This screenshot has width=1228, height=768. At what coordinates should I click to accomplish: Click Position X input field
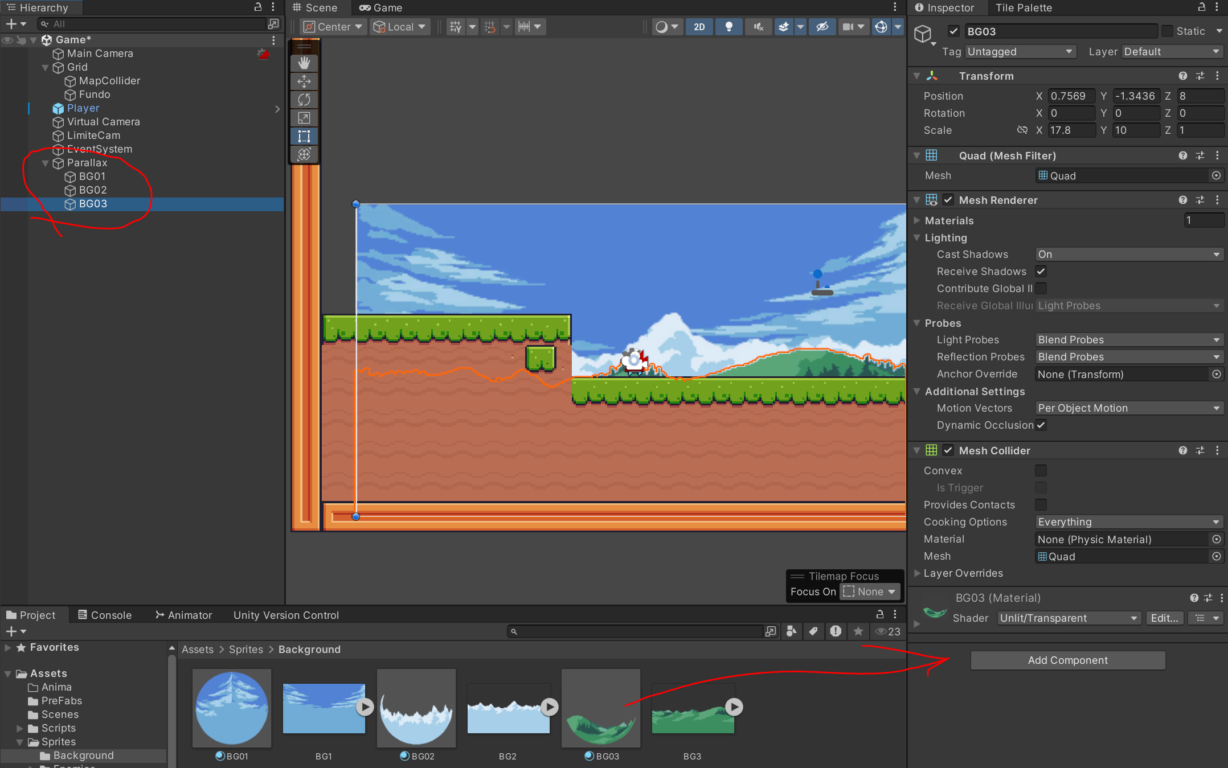1071,96
